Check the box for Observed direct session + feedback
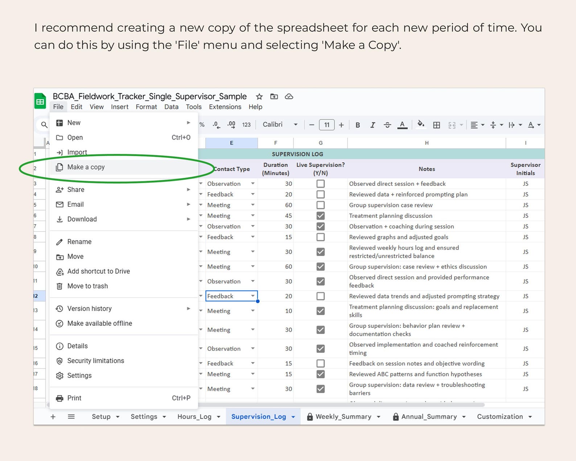The image size is (576, 461). coord(321,184)
